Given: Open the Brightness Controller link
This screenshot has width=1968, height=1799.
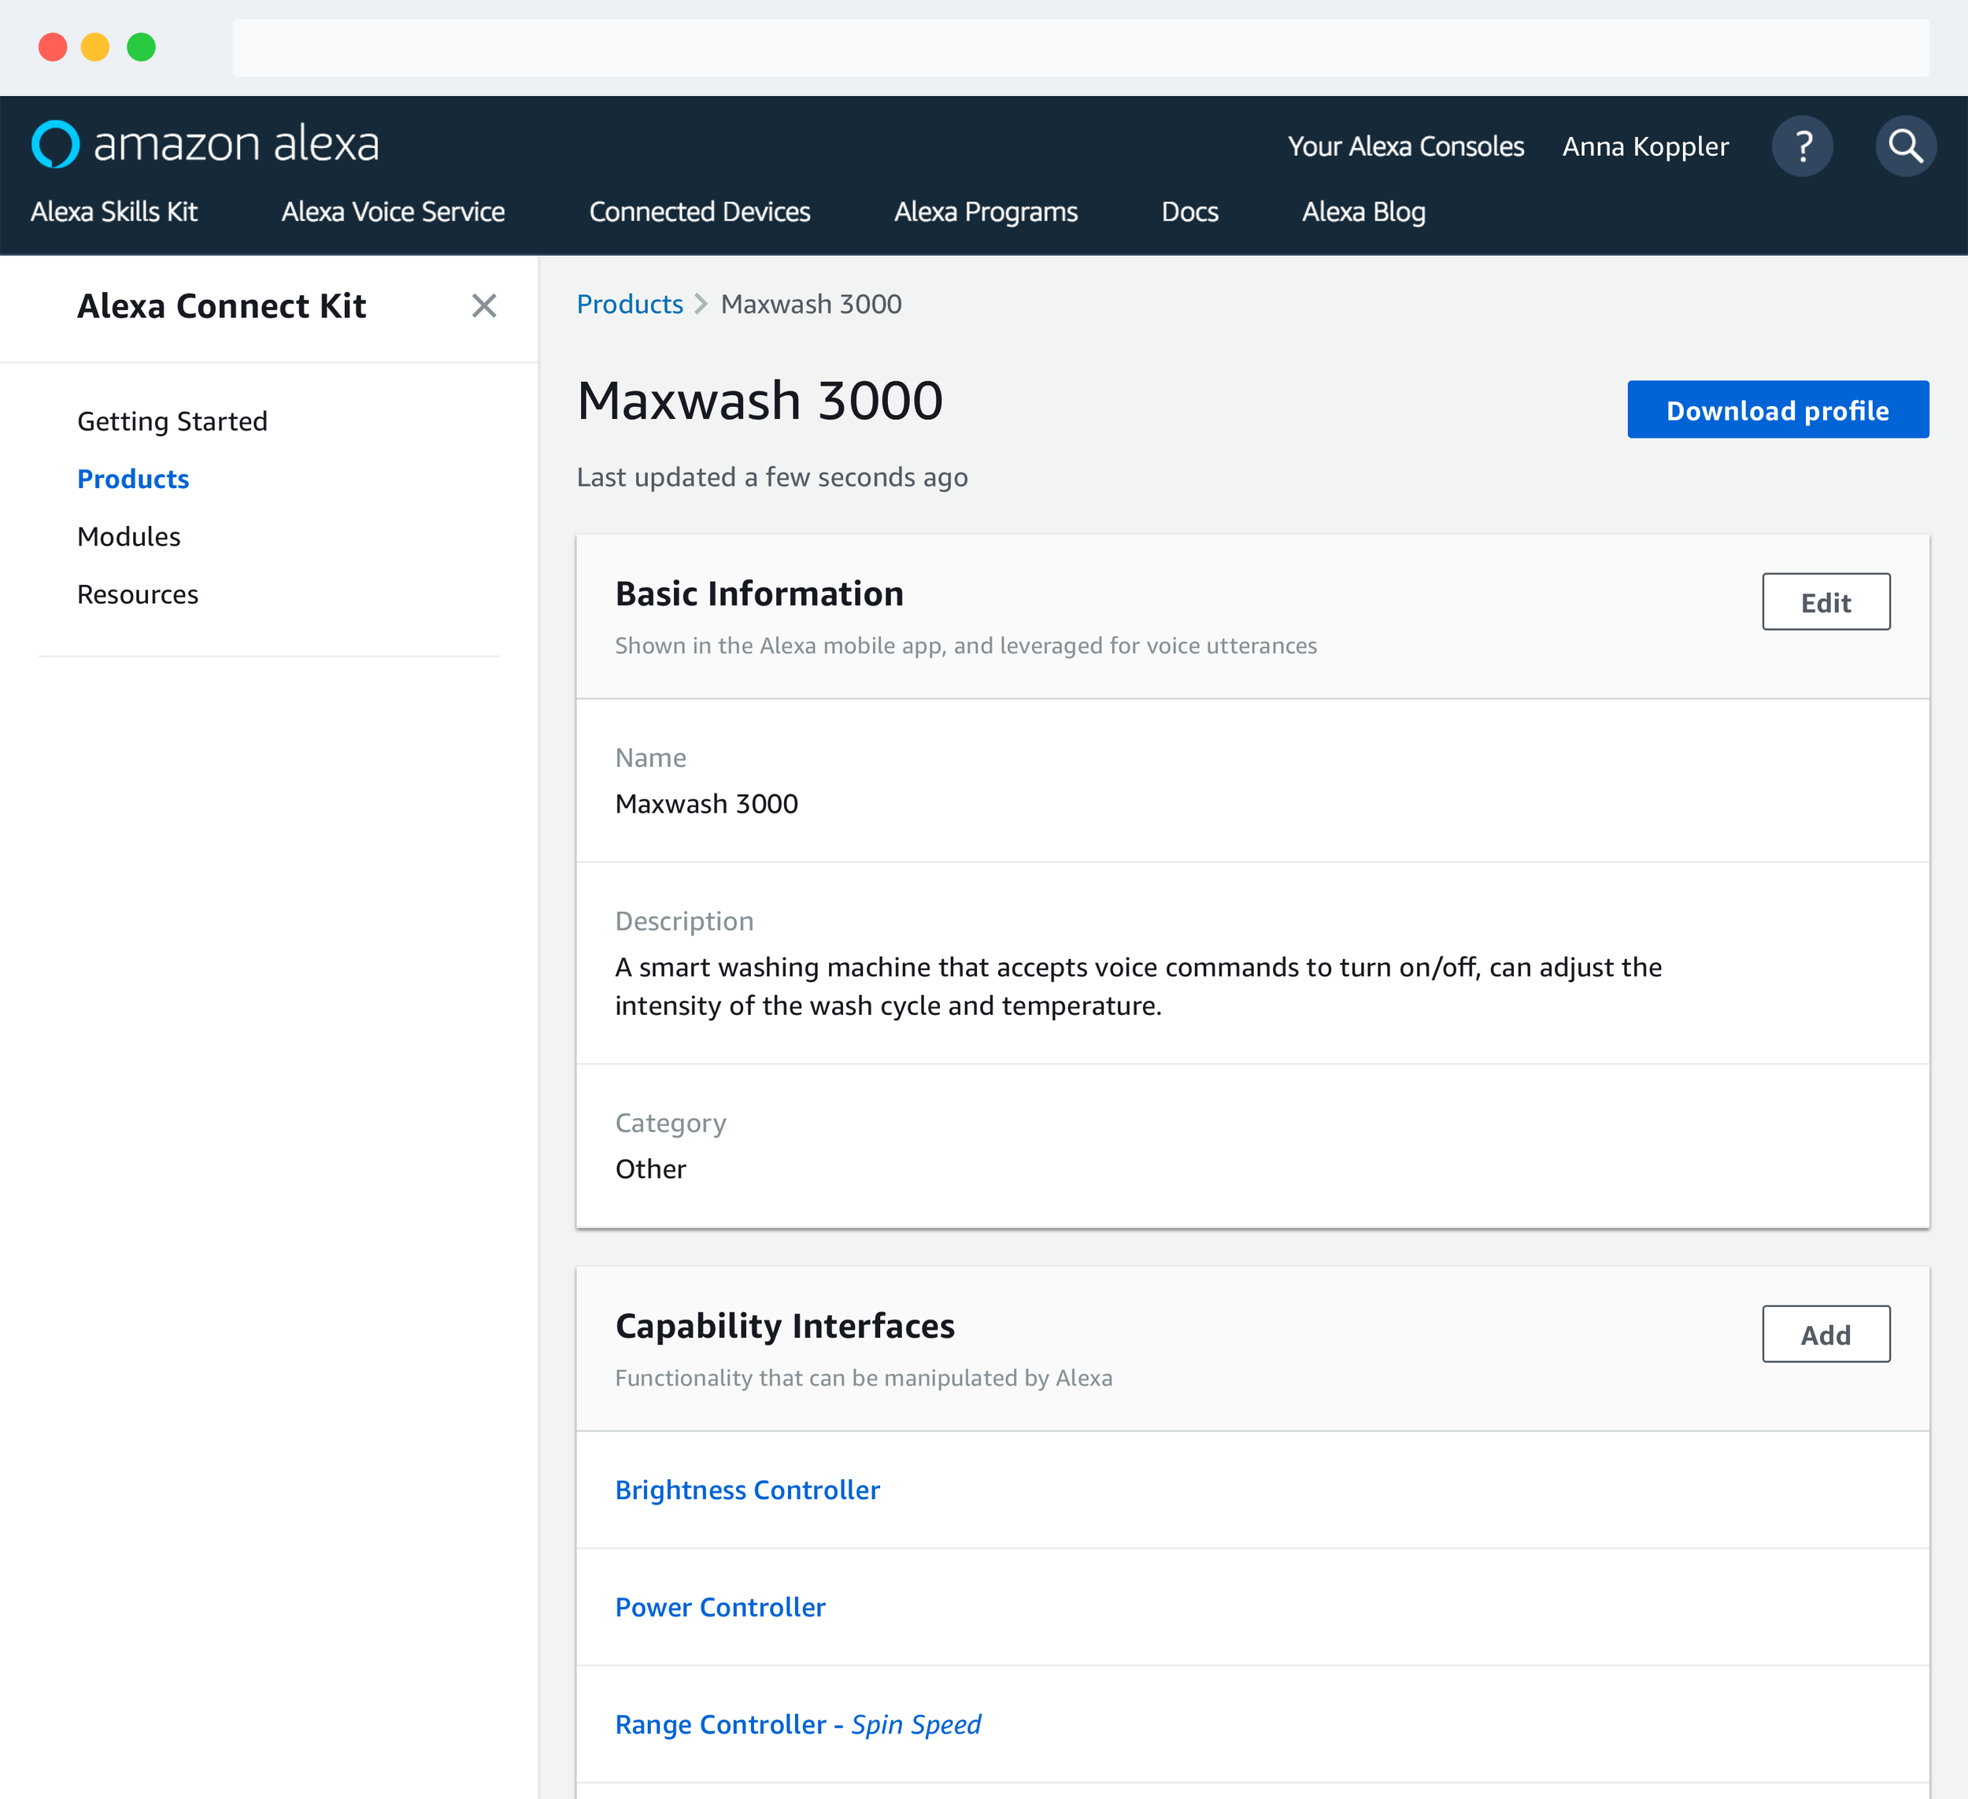Looking at the screenshot, I should coord(747,1490).
